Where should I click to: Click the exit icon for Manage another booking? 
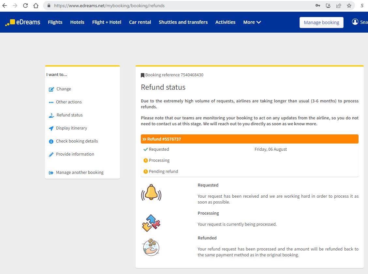[51, 173]
